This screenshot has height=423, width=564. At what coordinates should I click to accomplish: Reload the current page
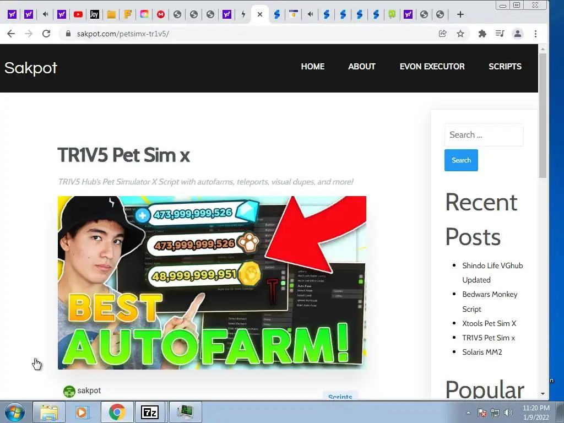(x=46, y=34)
